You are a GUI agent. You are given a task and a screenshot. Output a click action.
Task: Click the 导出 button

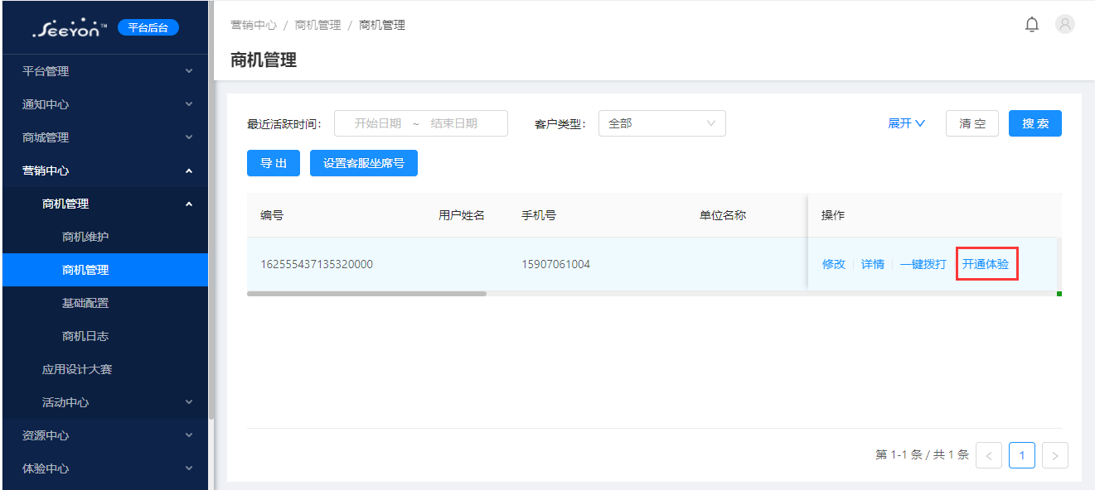click(274, 163)
